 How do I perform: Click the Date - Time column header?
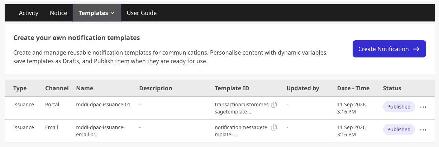click(353, 88)
